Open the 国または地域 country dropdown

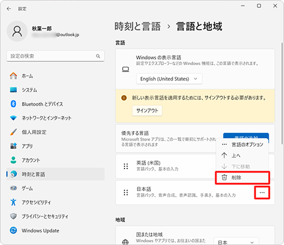[236, 242]
